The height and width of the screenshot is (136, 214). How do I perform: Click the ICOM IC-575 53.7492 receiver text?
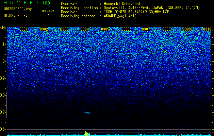coord(136,12)
